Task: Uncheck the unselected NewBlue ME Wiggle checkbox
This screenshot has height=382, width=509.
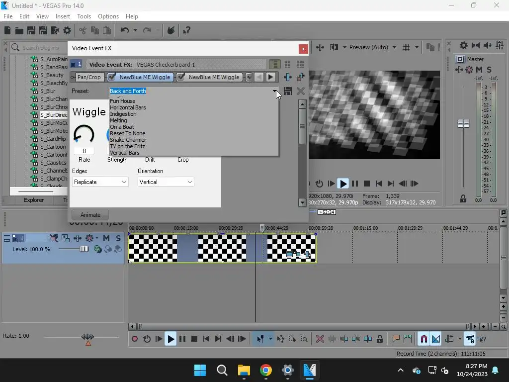Action: [x=181, y=77]
